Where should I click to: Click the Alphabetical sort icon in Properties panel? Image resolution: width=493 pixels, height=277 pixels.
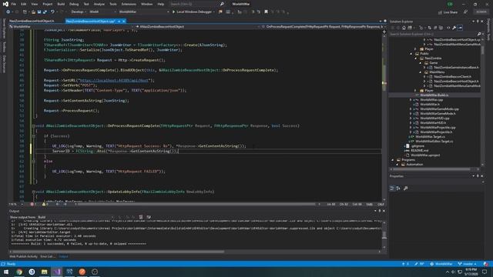tap(398, 188)
